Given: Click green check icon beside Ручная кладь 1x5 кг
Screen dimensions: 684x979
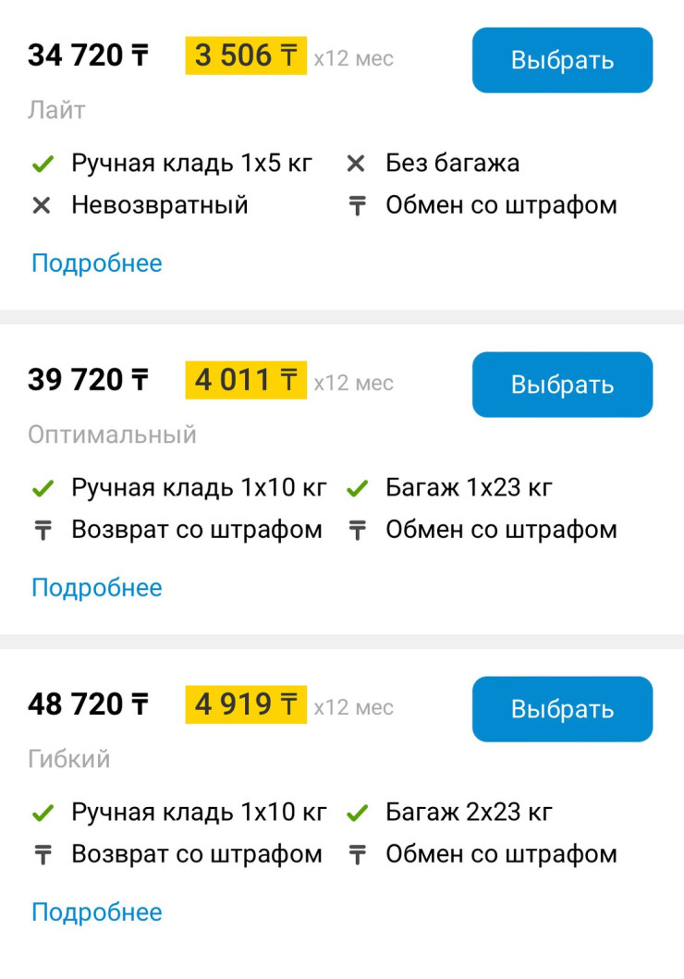Looking at the screenshot, I should [x=43, y=165].
